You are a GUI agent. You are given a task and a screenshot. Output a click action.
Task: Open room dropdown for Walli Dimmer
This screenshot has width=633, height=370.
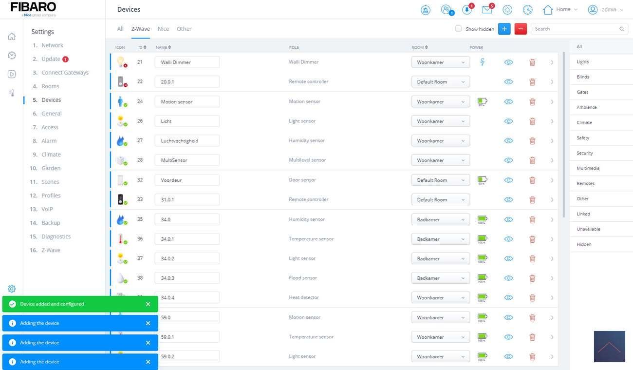(x=441, y=62)
